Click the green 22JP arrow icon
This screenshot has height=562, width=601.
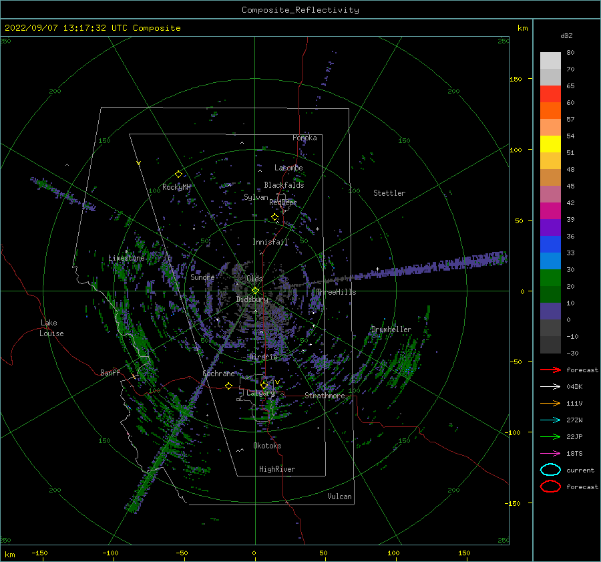coord(550,436)
